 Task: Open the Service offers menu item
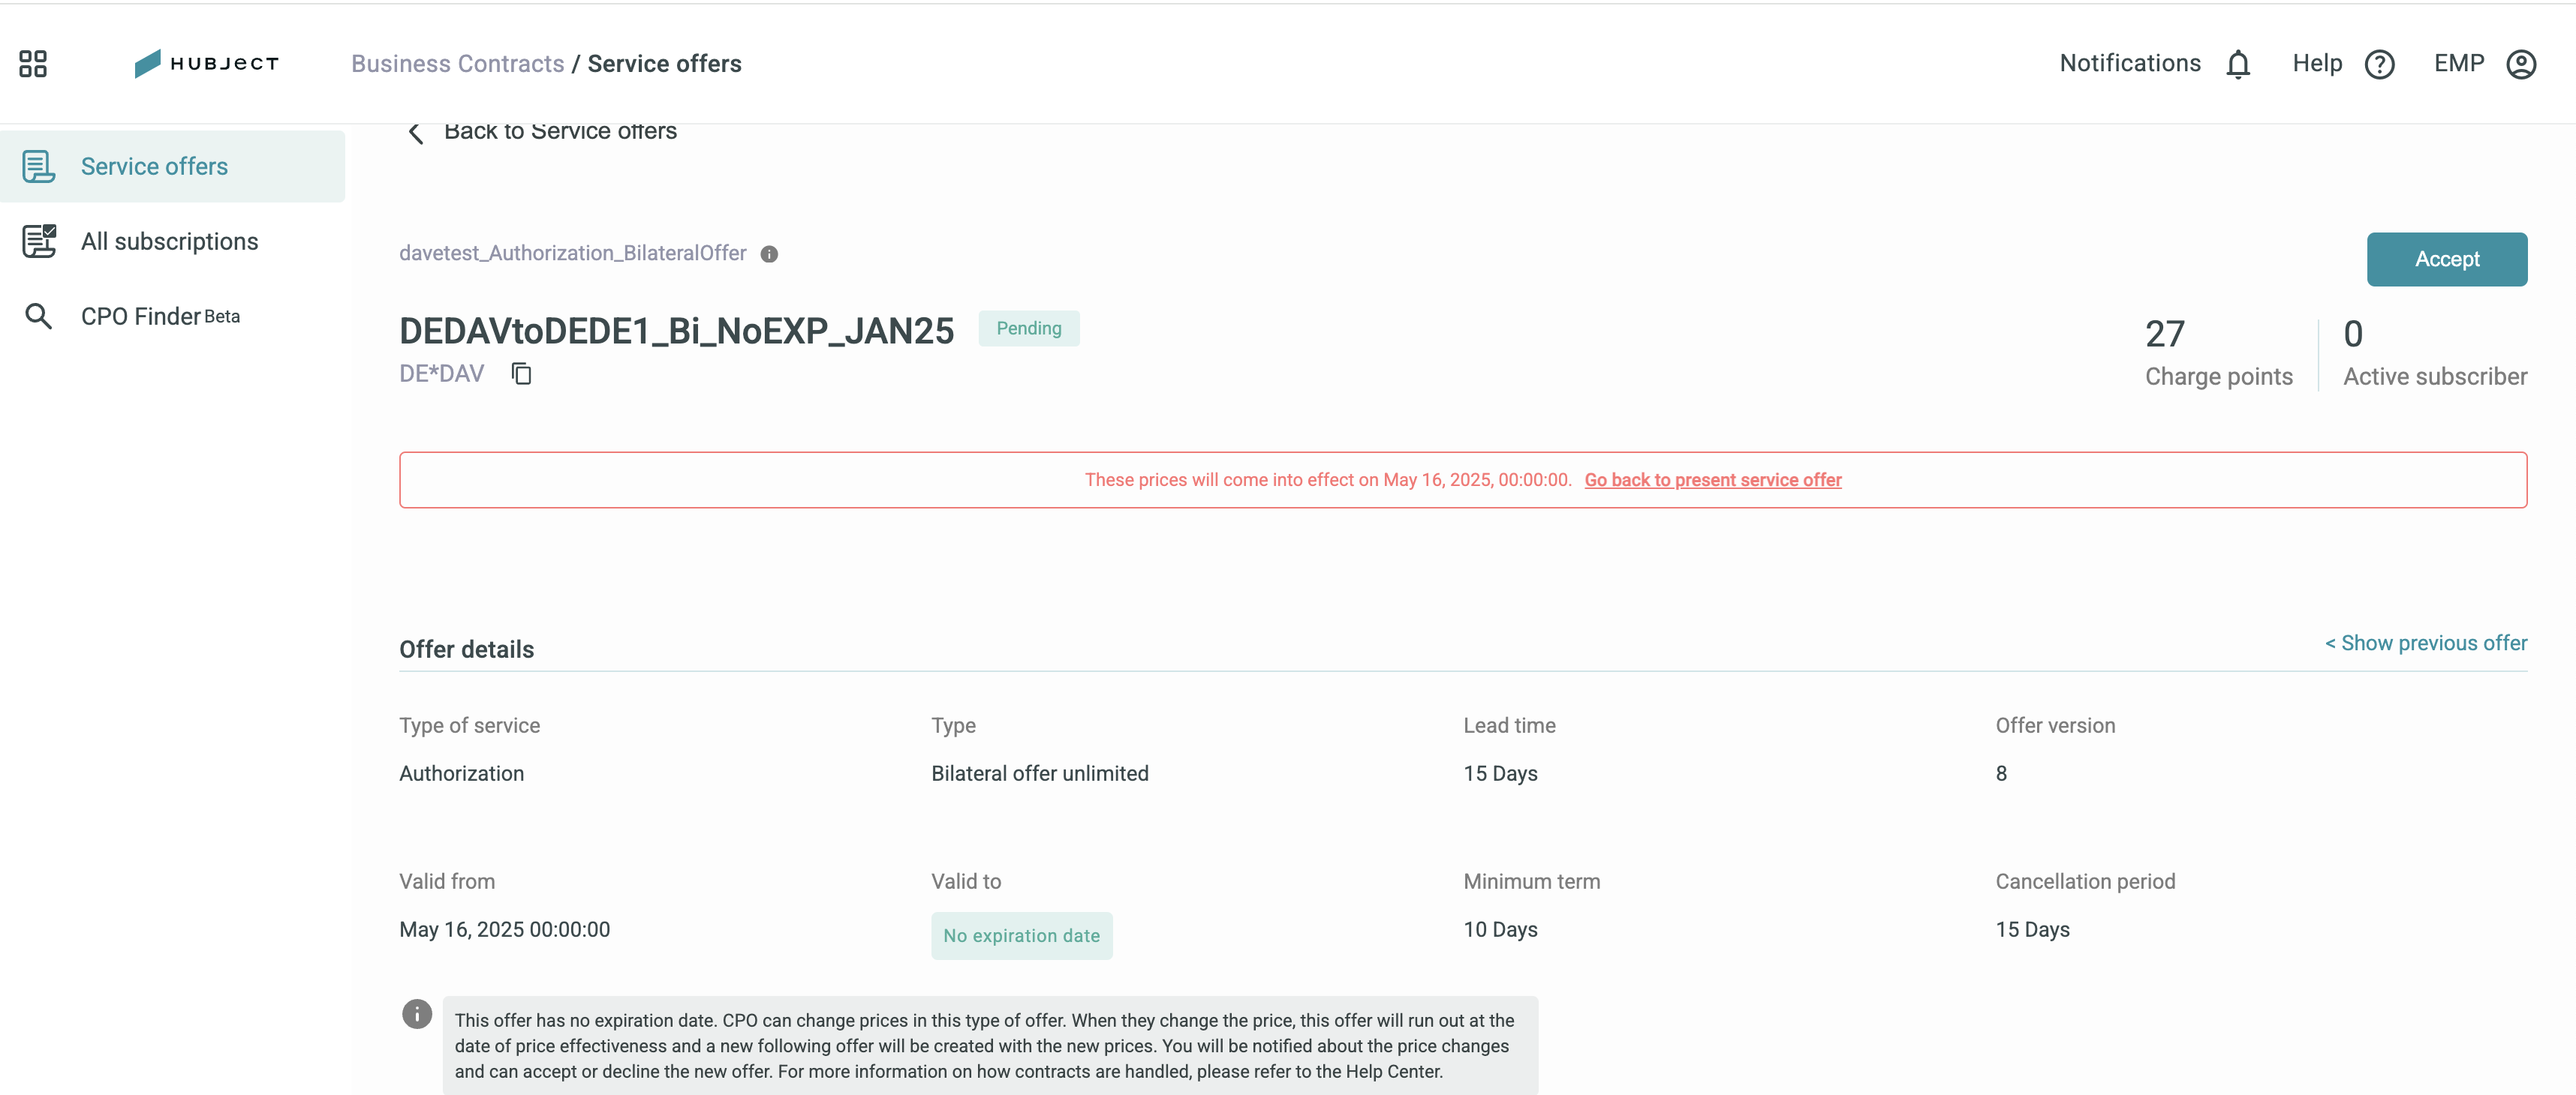pyautogui.click(x=172, y=166)
